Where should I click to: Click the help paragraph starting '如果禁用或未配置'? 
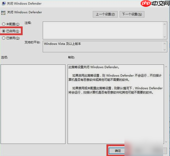[115, 90]
